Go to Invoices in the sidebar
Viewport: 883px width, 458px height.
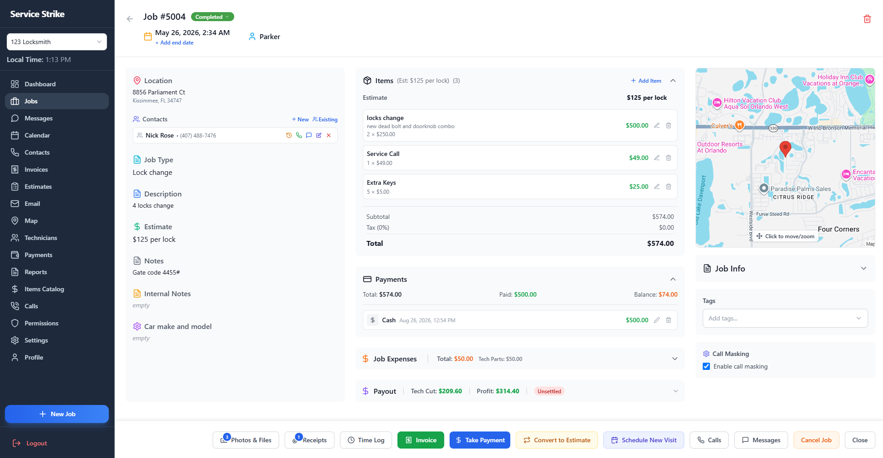pyautogui.click(x=57, y=169)
